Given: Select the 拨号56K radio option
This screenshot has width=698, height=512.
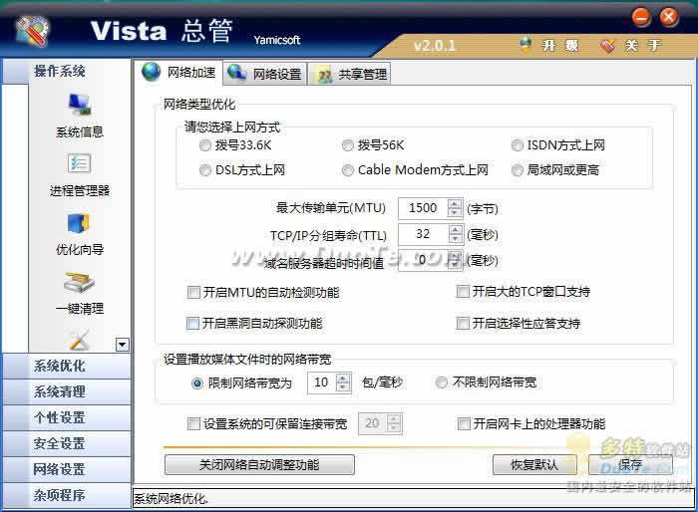Looking at the screenshot, I should point(348,145).
